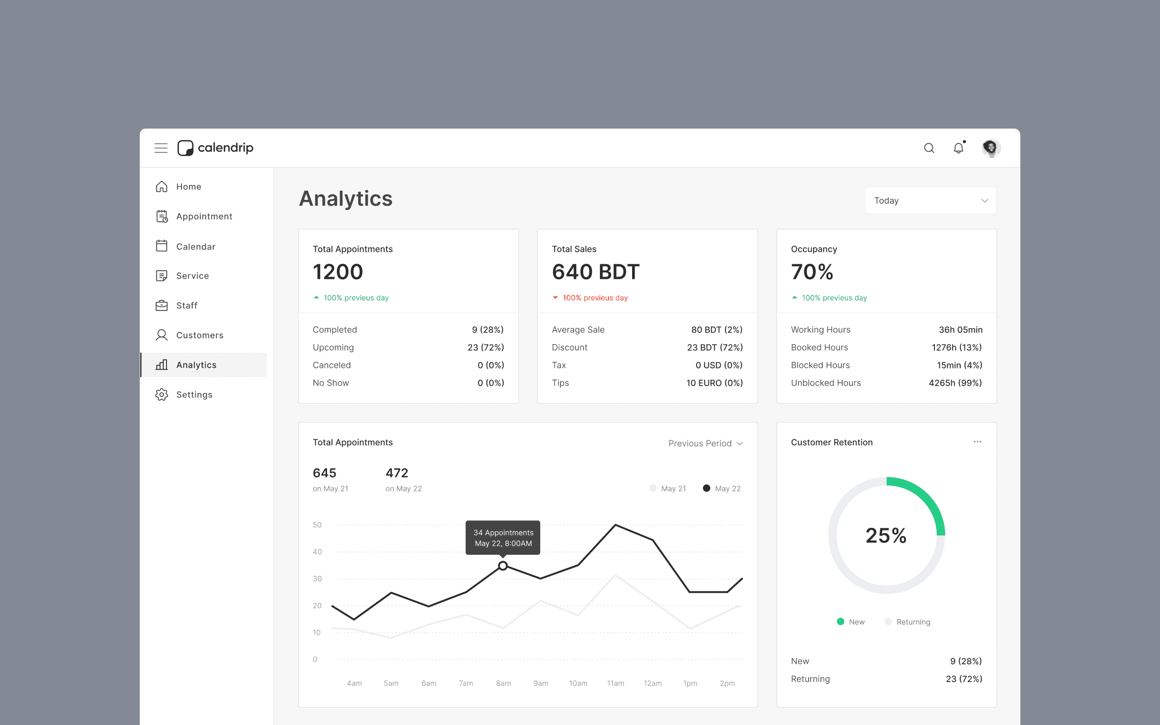1160x725 pixels.
Task: Toggle May 22 series in legend
Action: (722, 489)
